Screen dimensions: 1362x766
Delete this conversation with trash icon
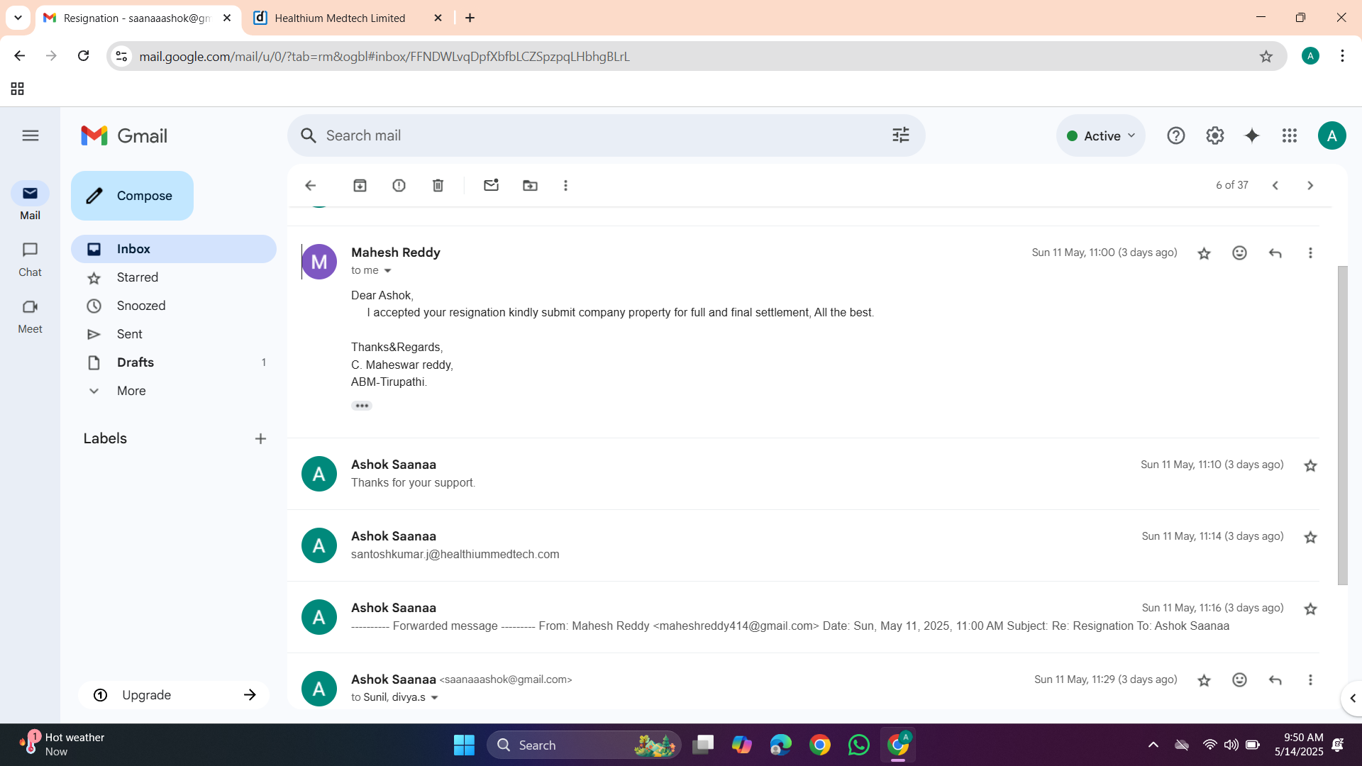tap(438, 185)
